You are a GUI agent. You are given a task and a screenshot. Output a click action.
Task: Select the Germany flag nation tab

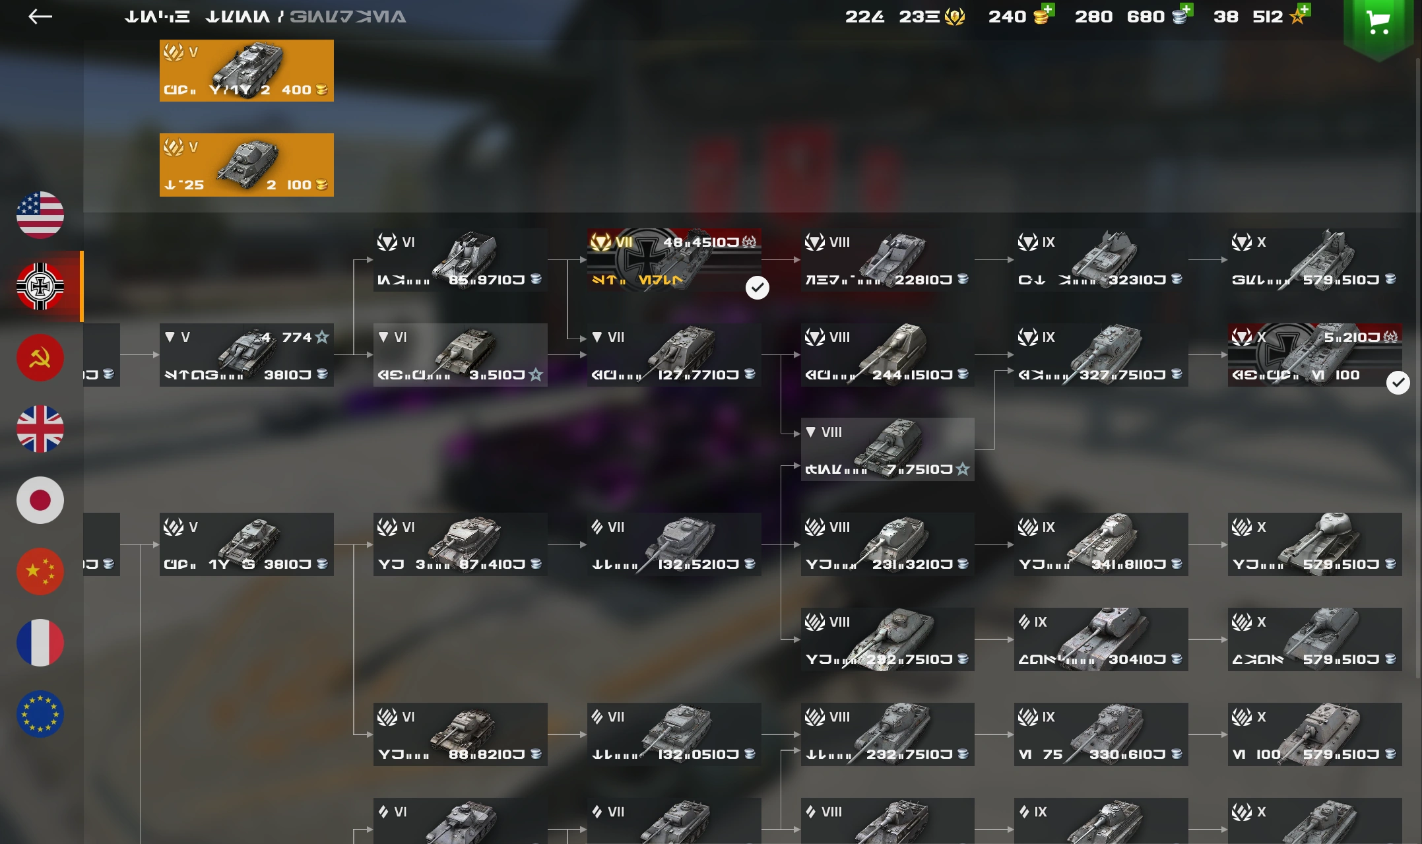coord(40,286)
